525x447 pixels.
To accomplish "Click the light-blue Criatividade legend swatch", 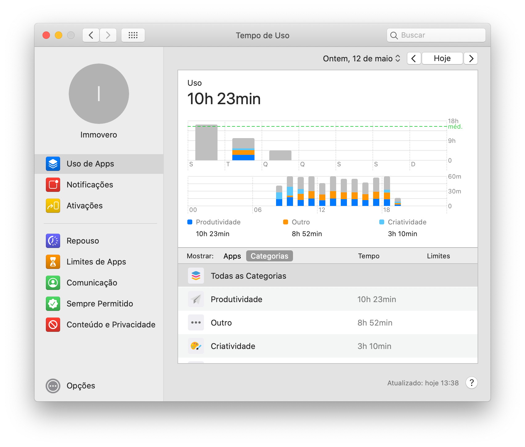I will (382, 222).
